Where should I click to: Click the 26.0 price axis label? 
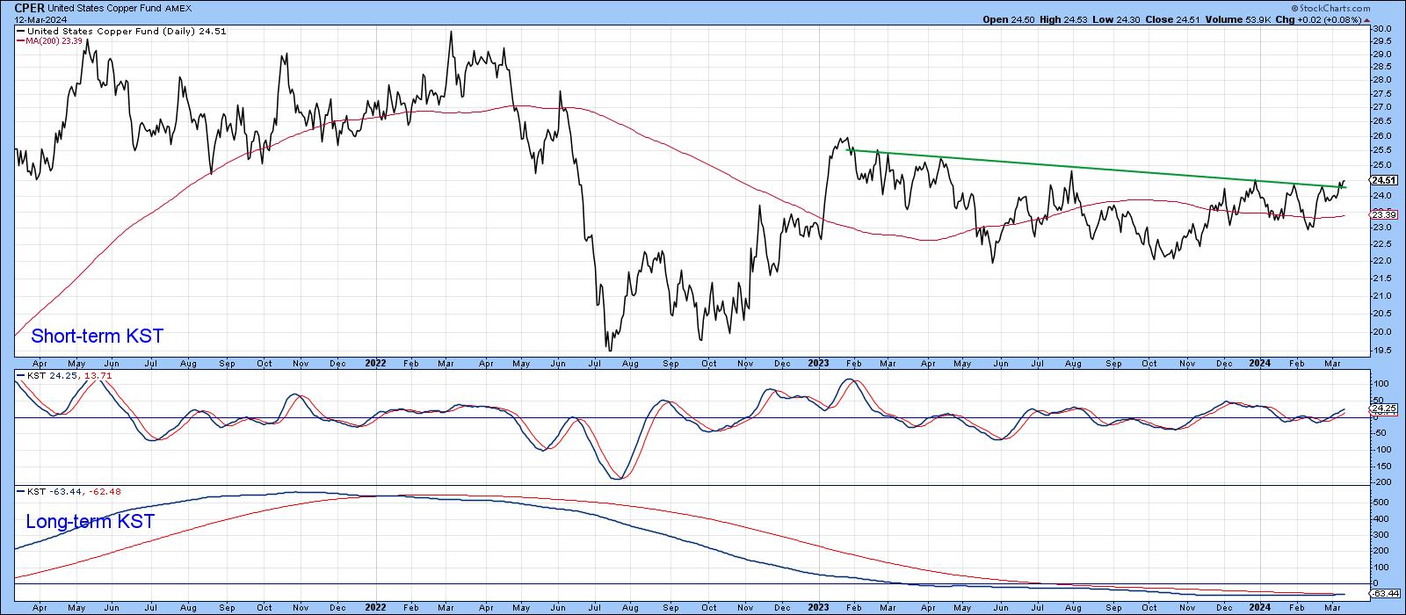[x=1383, y=136]
